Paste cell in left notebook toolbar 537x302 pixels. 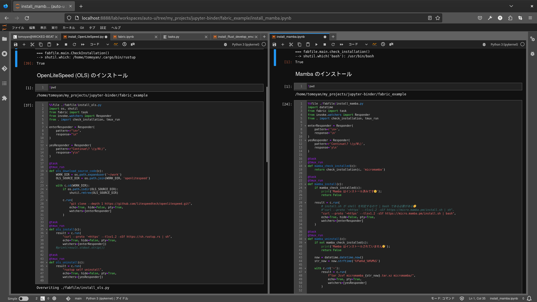pos(49,44)
